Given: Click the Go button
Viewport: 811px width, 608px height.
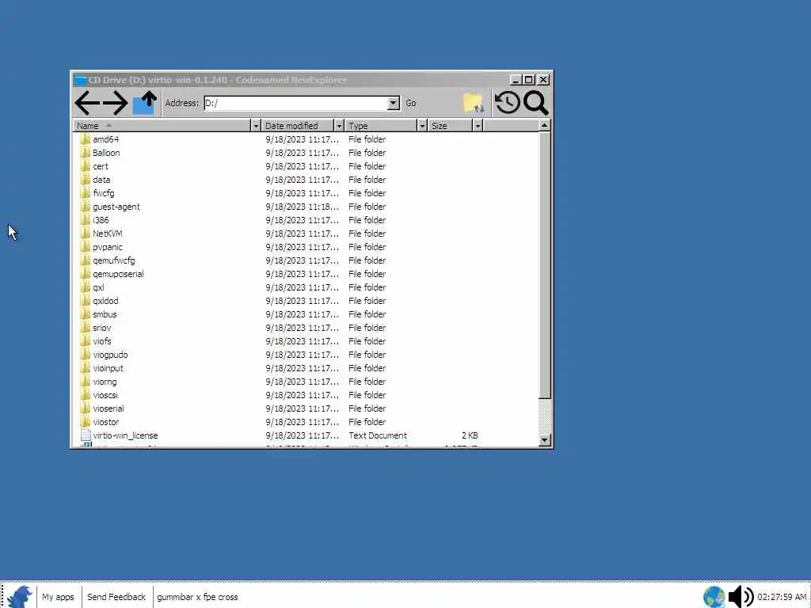Looking at the screenshot, I should [411, 103].
